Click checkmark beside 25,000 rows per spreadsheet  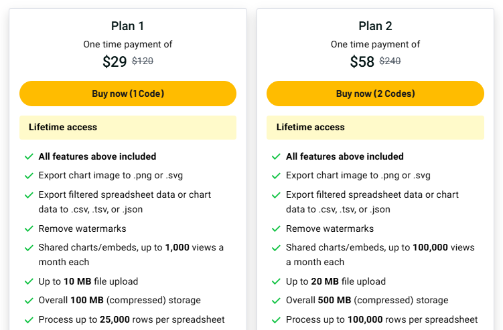pos(29,320)
